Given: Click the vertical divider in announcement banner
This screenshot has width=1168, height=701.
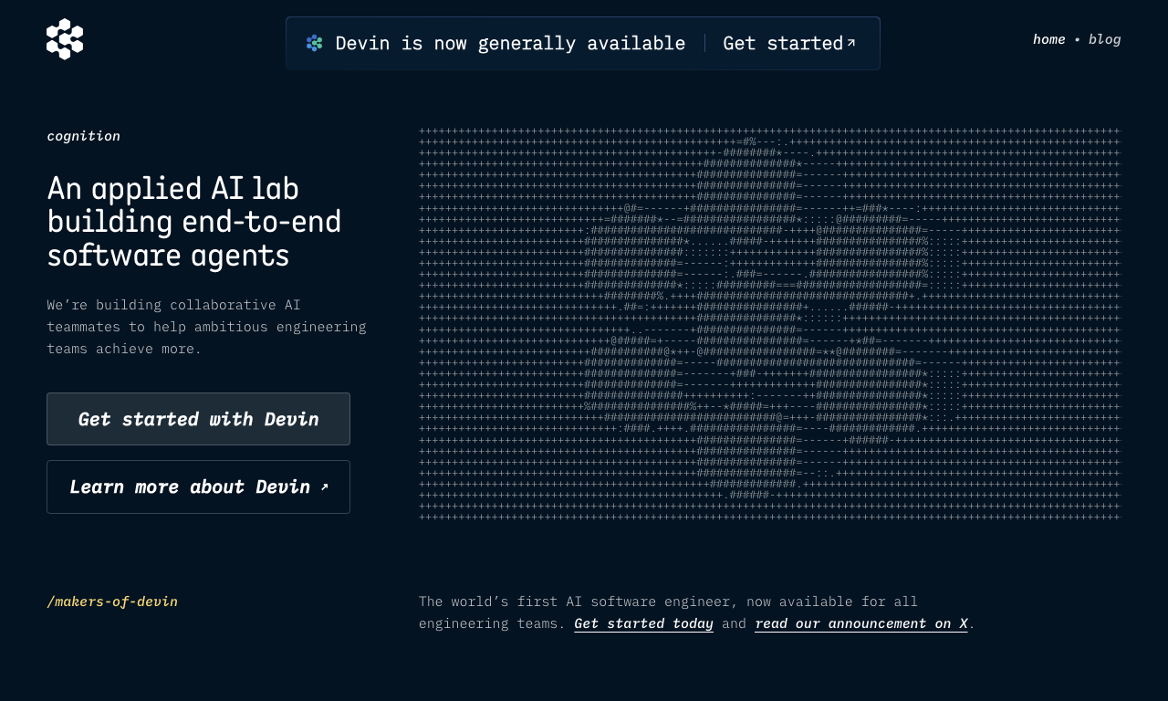Looking at the screenshot, I should coord(704,43).
